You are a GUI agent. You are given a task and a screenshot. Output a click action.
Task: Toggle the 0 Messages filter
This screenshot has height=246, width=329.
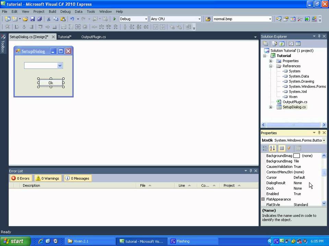point(78,178)
